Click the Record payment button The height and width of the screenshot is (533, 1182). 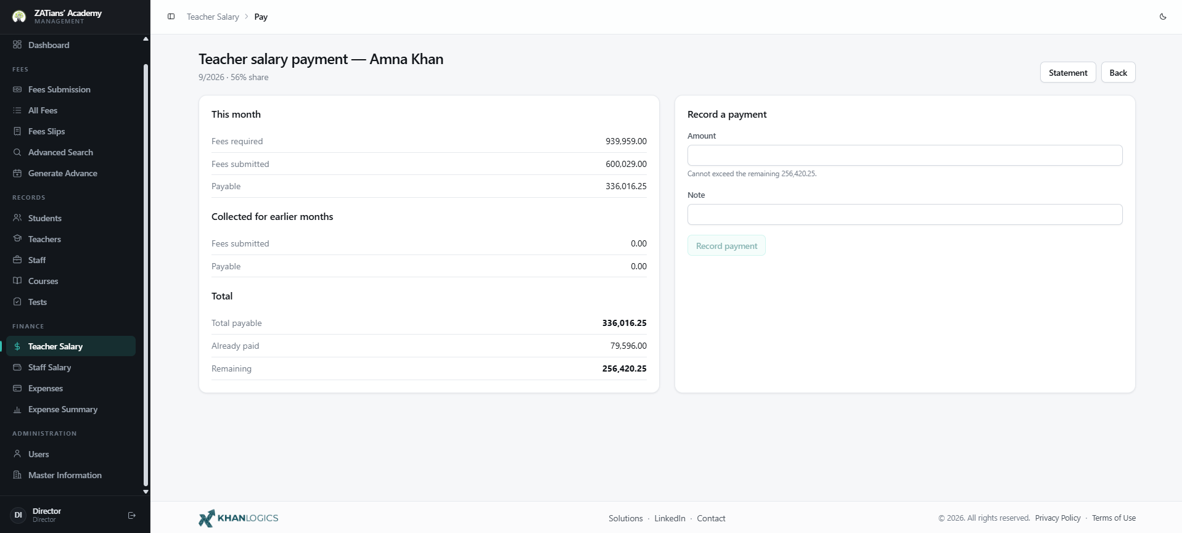(x=726, y=245)
